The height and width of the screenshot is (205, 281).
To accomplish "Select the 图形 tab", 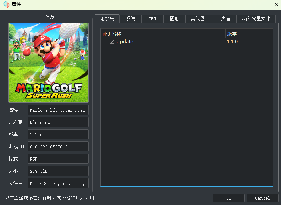I will click(174, 19).
